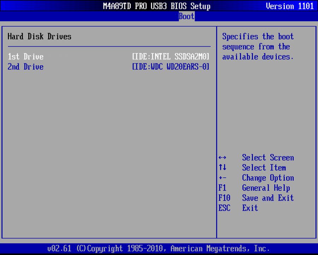Click the boot sequence help text
Viewport: 318px width, 255px height.
pos(258,46)
